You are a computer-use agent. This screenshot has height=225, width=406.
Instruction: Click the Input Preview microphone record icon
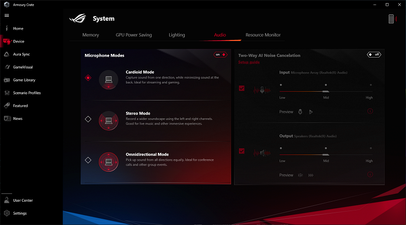pos(300,112)
